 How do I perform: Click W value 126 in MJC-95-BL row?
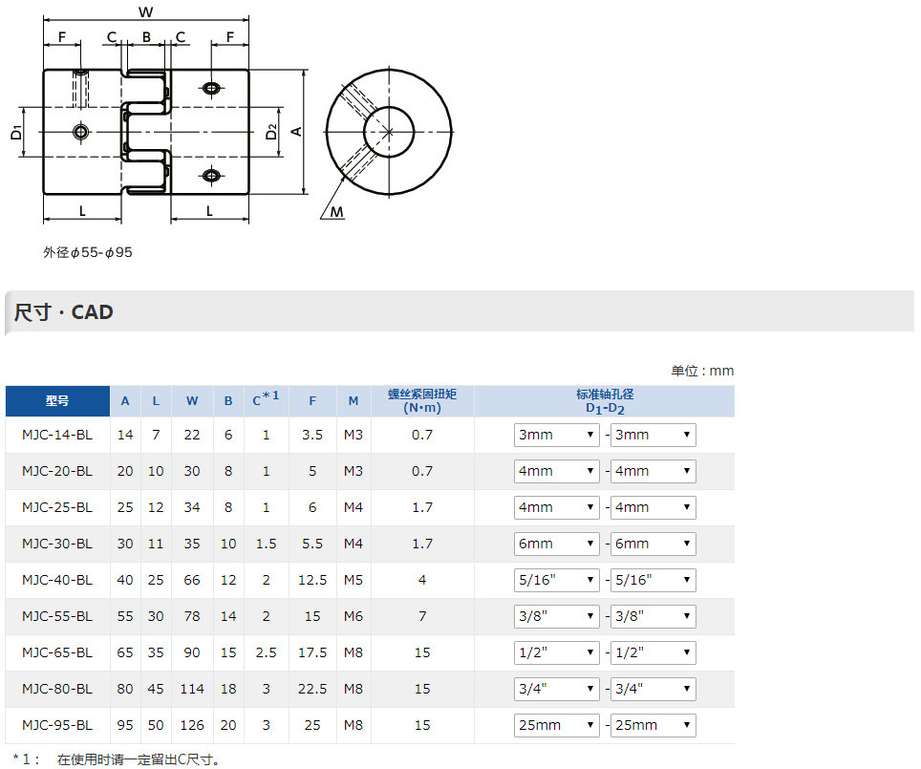[192, 725]
